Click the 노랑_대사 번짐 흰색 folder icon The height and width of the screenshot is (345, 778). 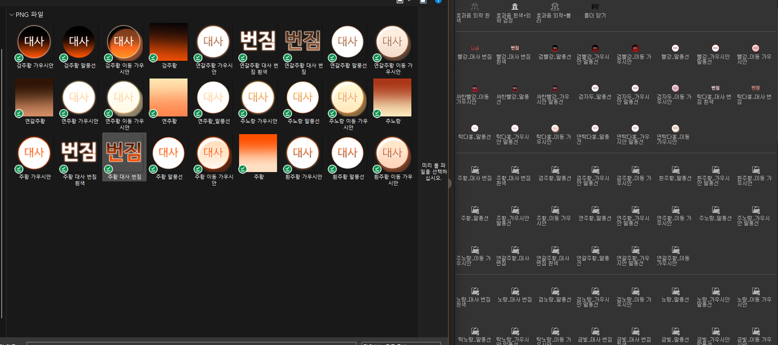474,291
